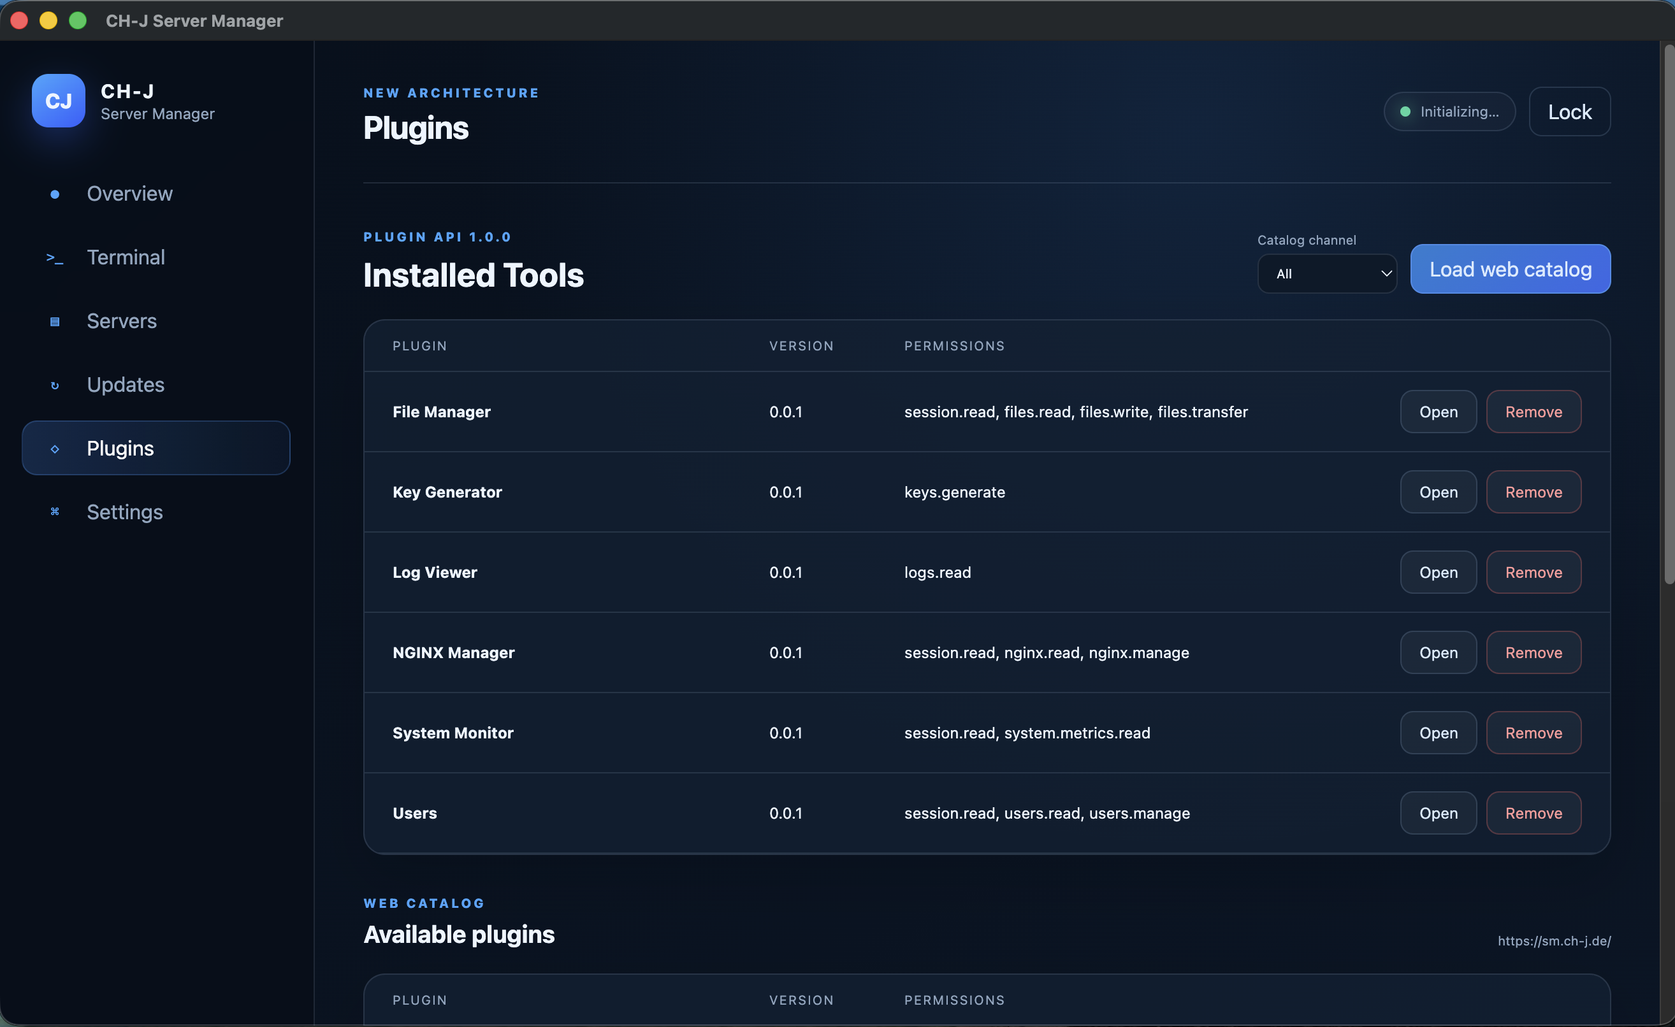Remove the Users plugin
This screenshot has width=1675, height=1027.
pyautogui.click(x=1534, y=813)
